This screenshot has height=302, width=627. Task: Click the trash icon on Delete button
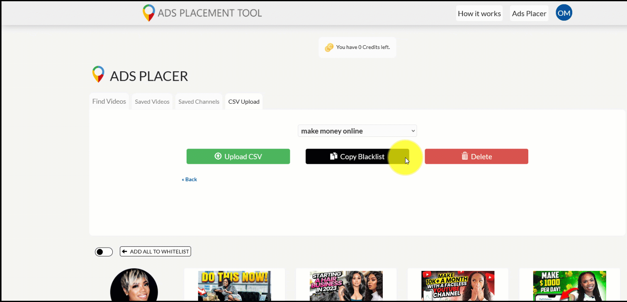pyautogui.click(x=465, y=156)
